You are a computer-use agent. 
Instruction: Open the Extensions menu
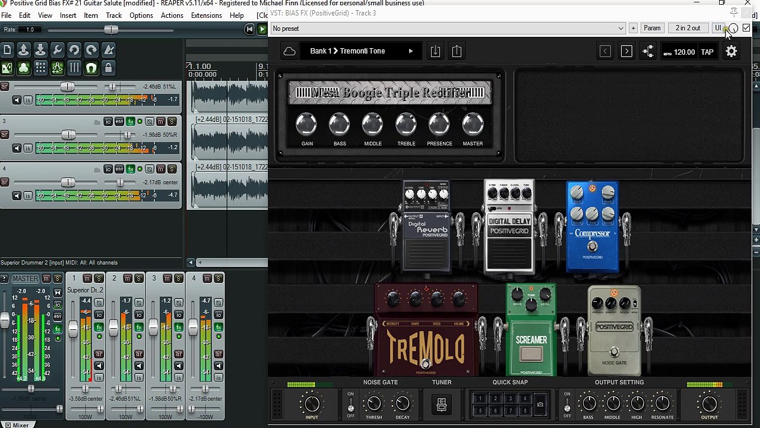(x=206, y=15)
